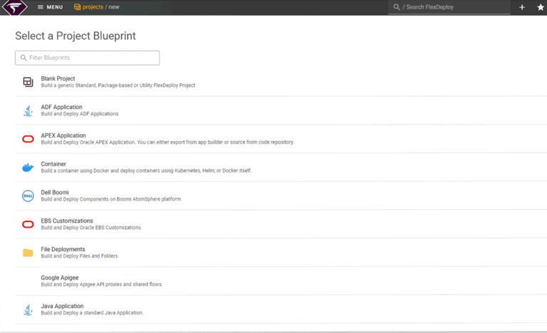Click the EBS Customizations Oracle icon
The height and width of the screenshot is (333, 547).
[28, 224]
